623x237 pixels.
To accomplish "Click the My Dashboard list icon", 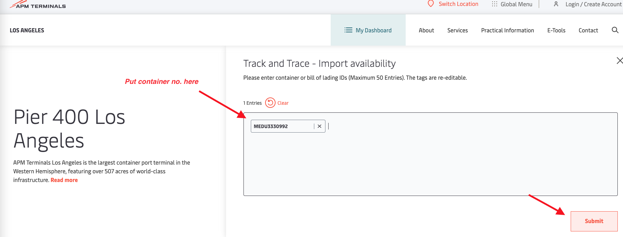I will coord(348,30).
